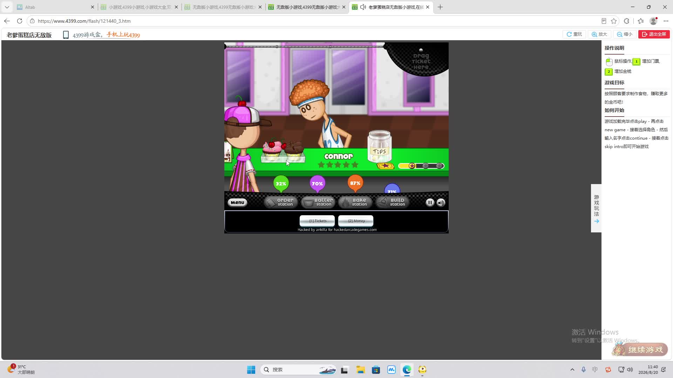Click 重玩 to replay the game
This screenshot has width=673, height=378.
[574, 34]
